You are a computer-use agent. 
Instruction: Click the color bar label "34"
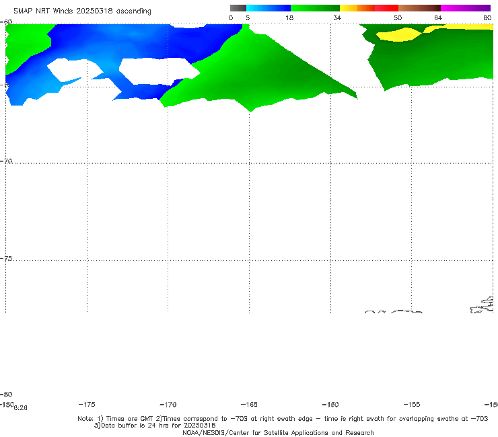337,18
